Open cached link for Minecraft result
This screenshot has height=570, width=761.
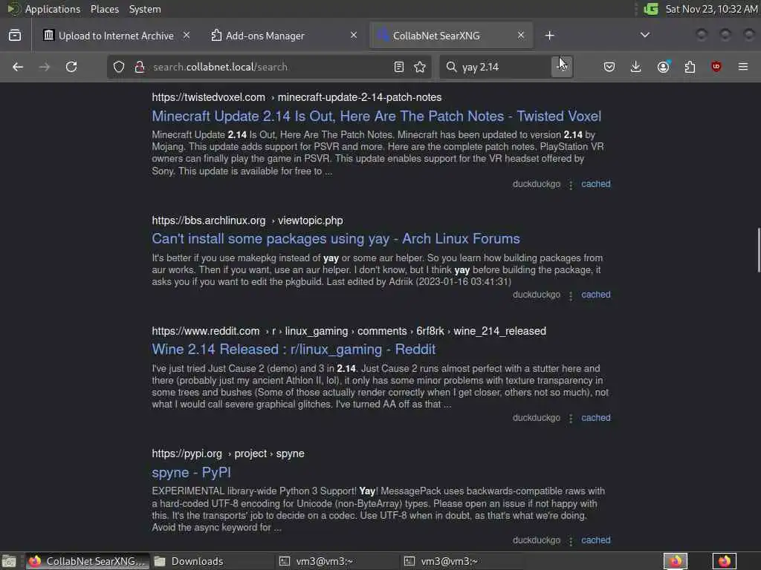[596, 184]
